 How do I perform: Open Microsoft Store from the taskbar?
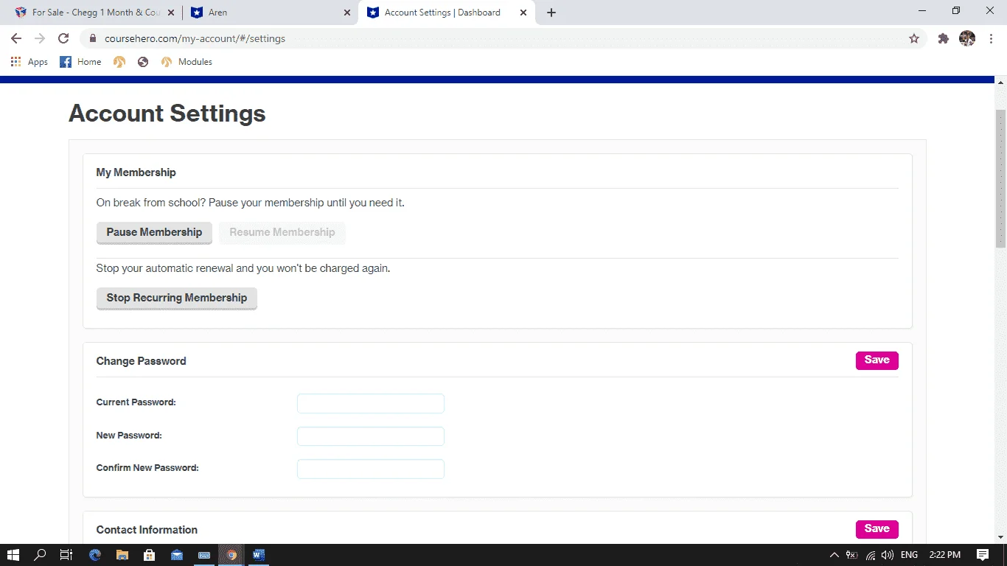(x=150, y=555)
